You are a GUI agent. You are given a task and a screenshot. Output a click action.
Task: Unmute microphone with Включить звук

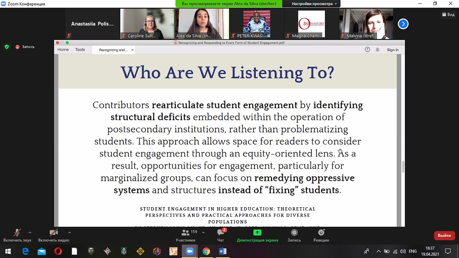(17, 233)
